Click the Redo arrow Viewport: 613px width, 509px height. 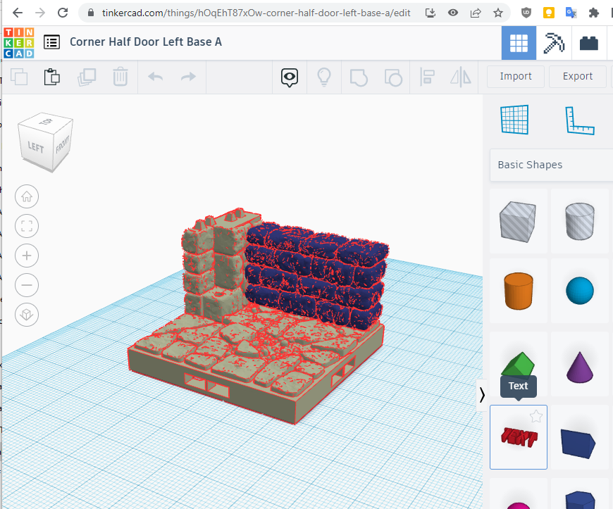coord(188,77)
